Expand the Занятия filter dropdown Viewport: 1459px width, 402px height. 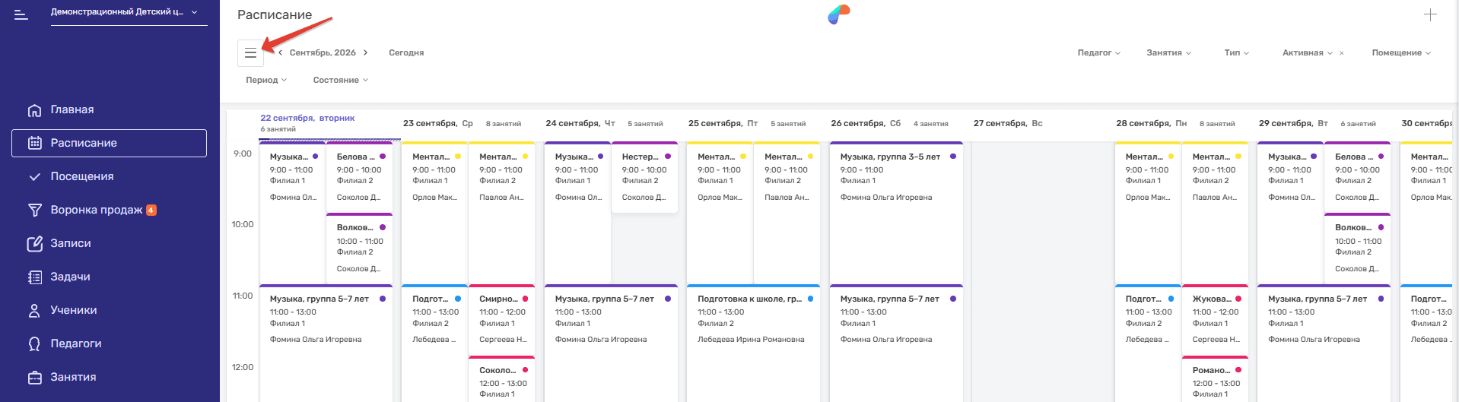click(x=1168, y=52)
